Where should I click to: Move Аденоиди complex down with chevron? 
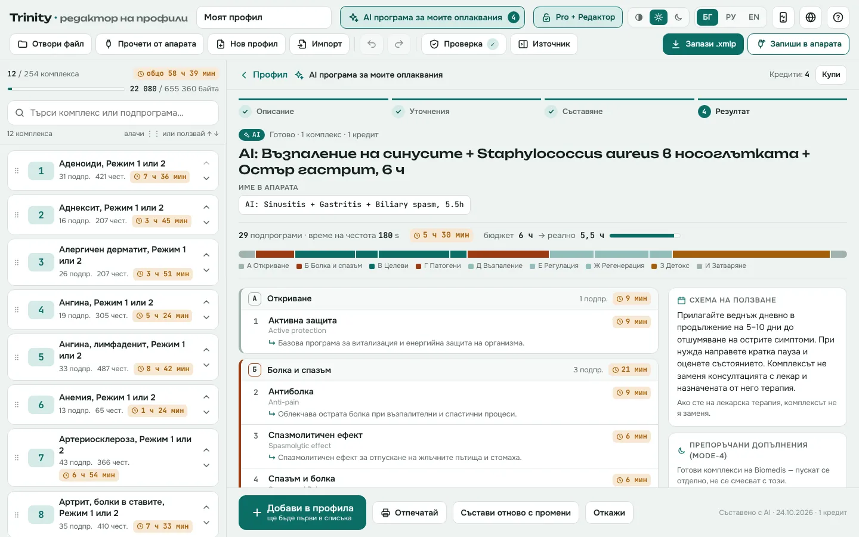[206, 178]
